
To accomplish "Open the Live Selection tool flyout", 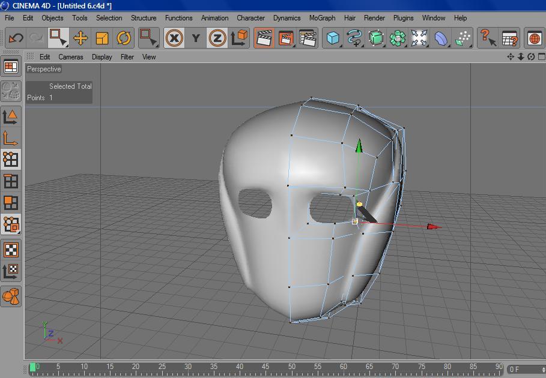I will (58, 38).
